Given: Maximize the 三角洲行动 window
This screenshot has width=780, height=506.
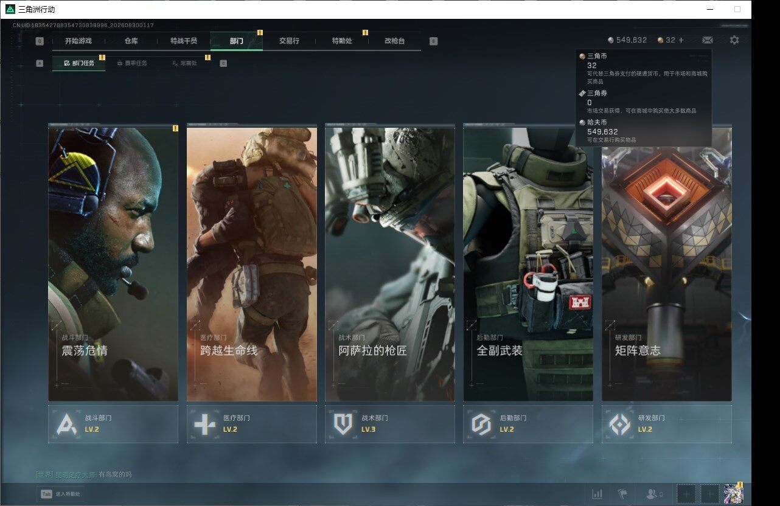Looking at the screenshot, I should point(737,9).
